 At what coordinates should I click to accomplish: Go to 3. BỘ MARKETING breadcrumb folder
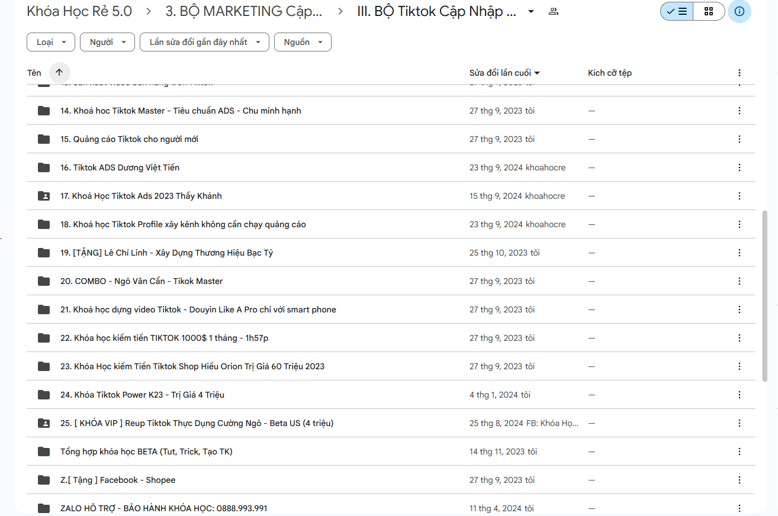coord(244,11)
